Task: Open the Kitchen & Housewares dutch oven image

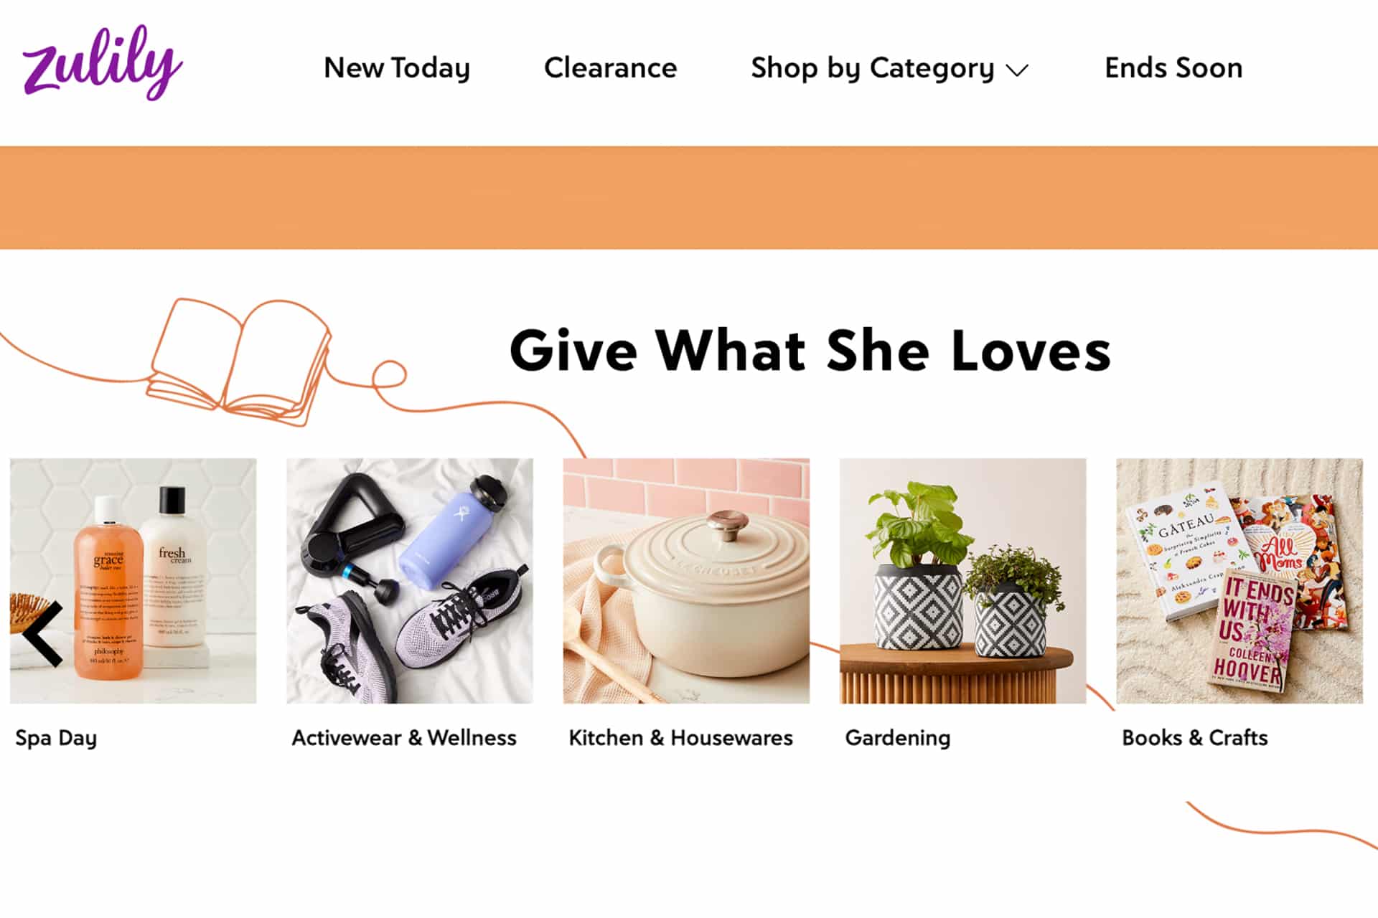Action: tap(686, 581)
